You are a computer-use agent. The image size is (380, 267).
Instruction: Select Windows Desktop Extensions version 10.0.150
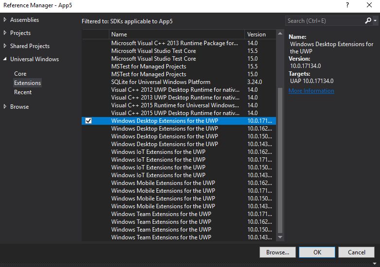click(179, 136)
